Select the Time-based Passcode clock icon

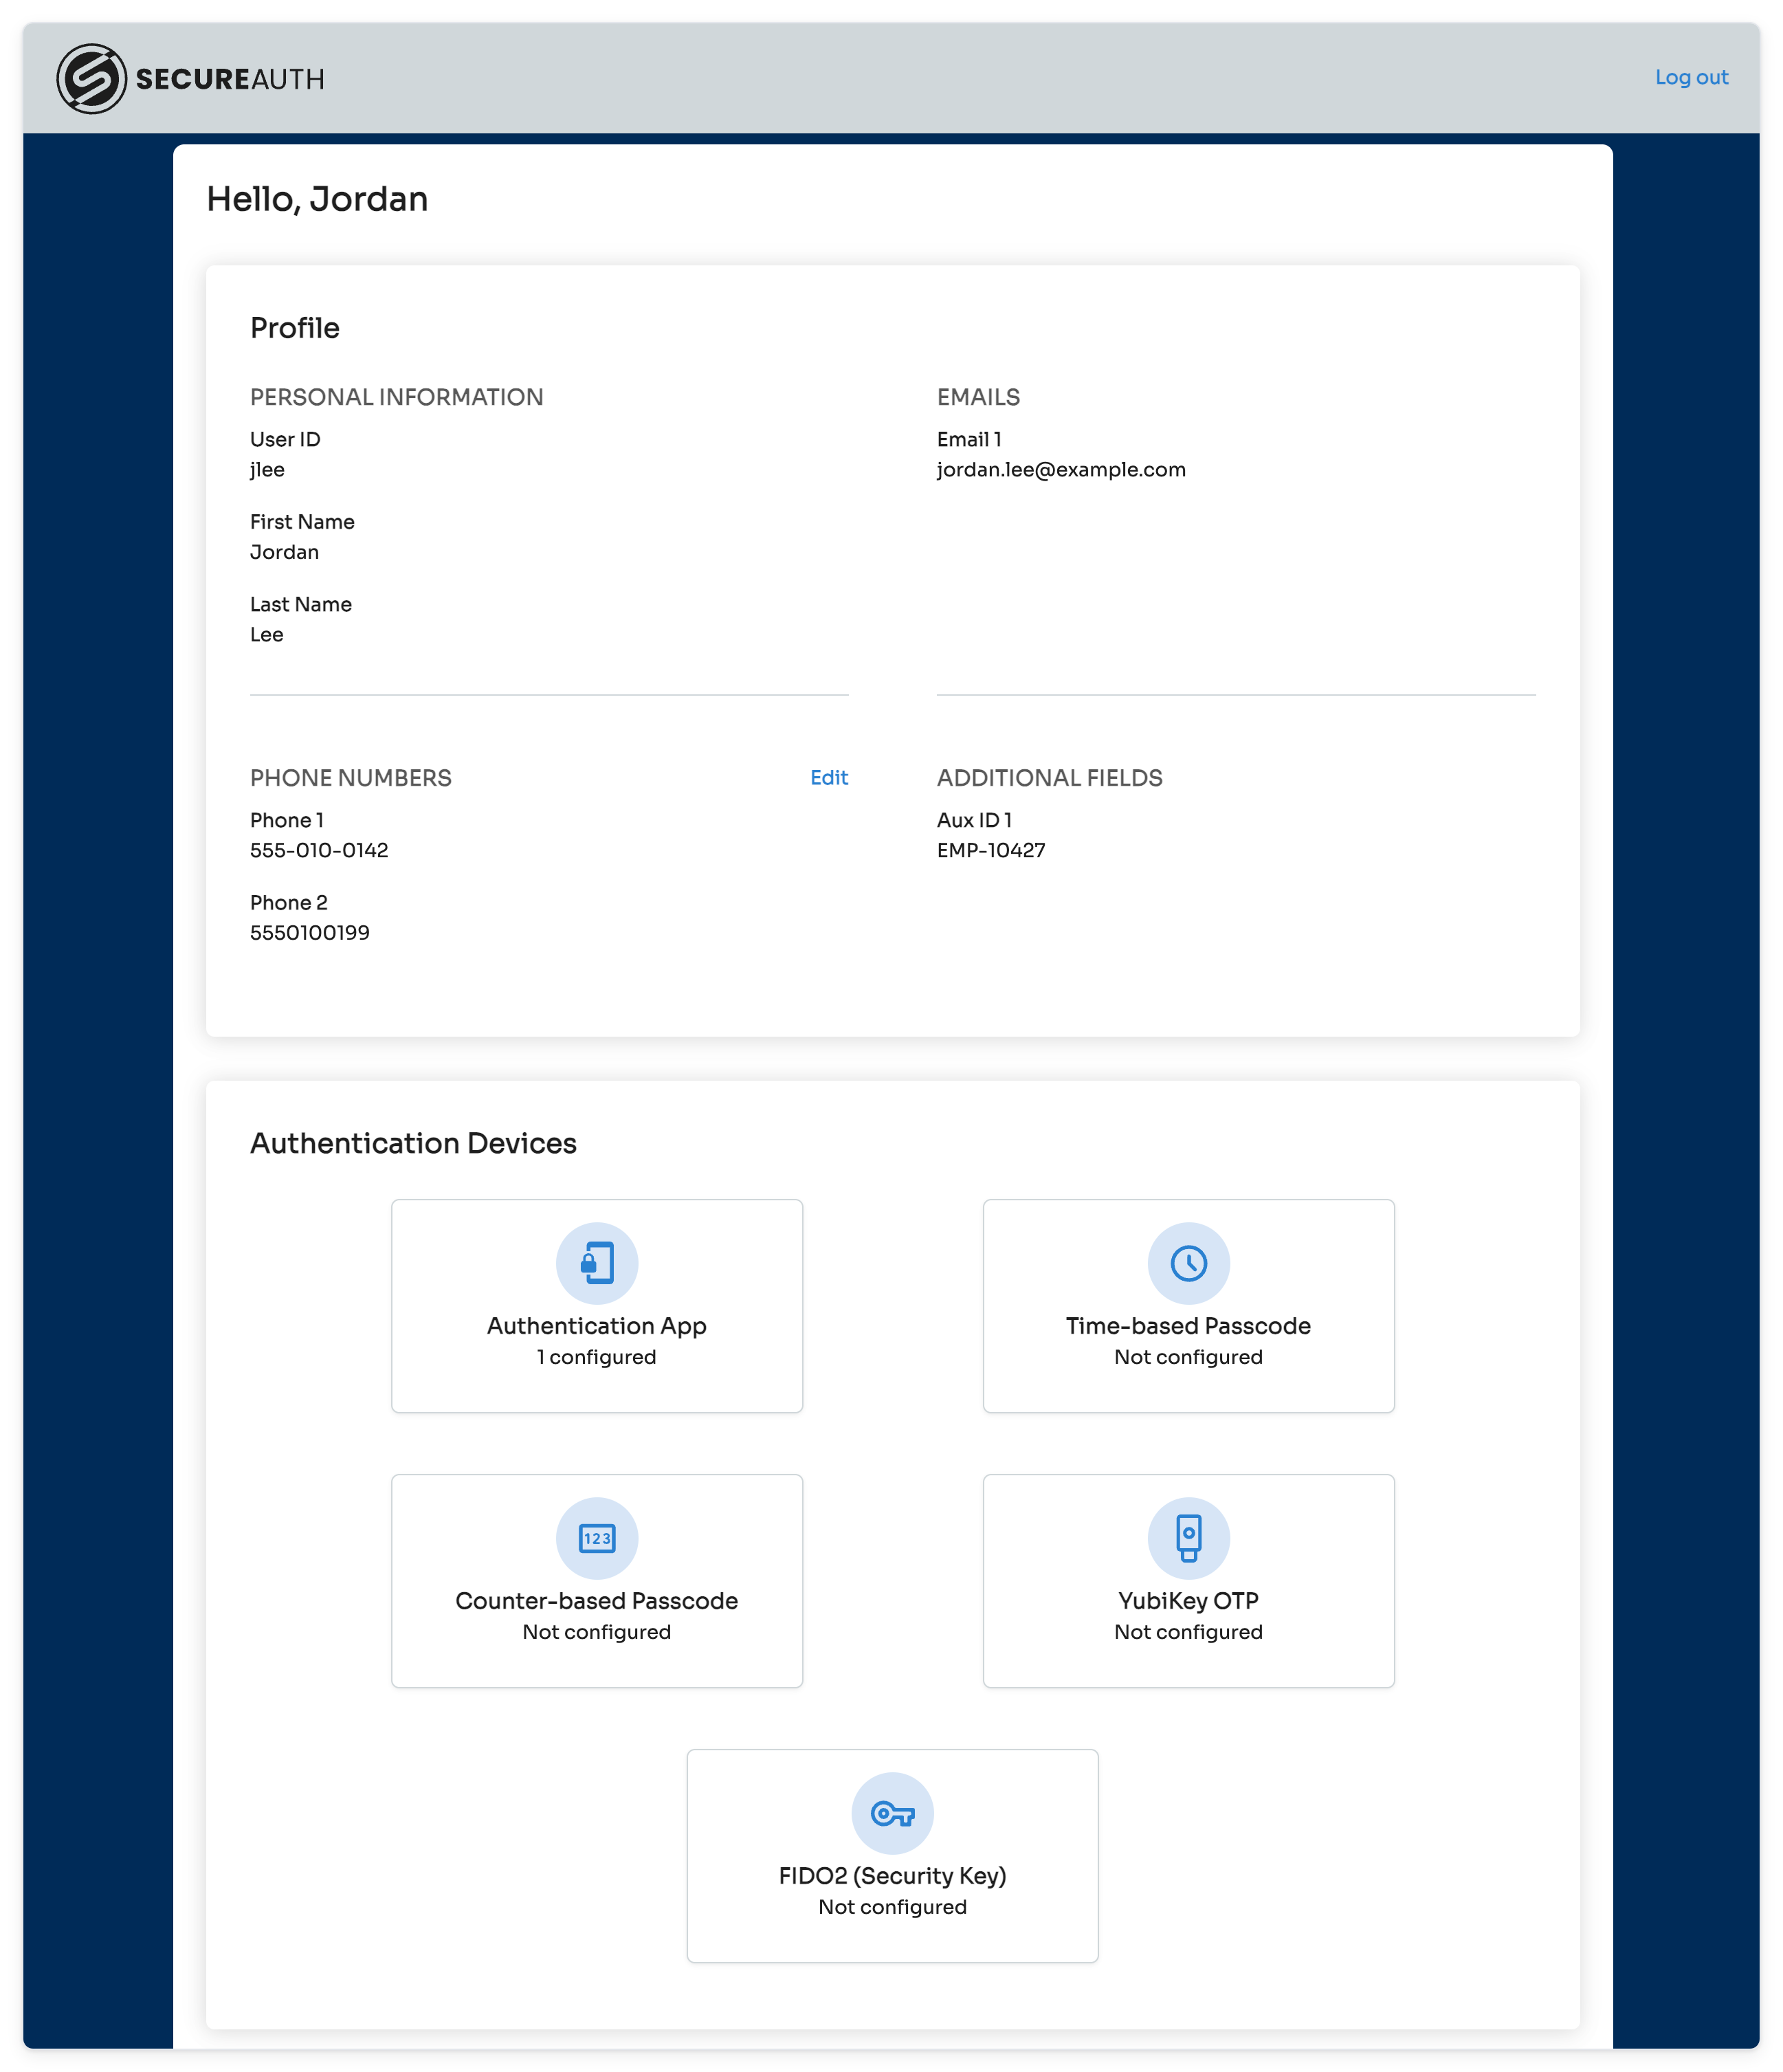point(1188,1263)
